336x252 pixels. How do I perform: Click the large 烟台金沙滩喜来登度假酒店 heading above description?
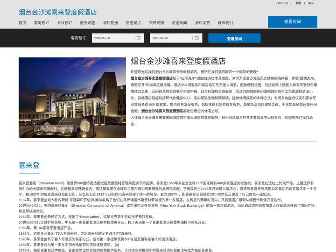click(x=178, y=61)
